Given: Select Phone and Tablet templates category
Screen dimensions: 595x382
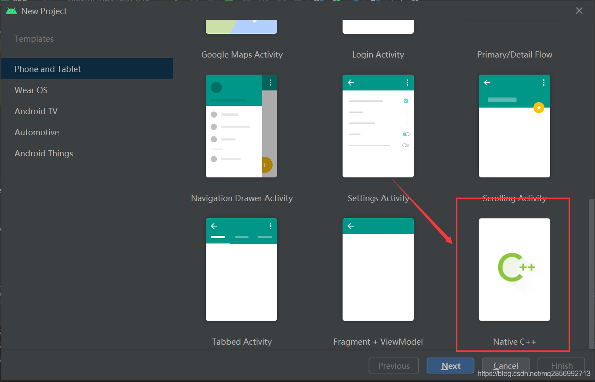Looking at the screenshot, I should click(87, 69).
